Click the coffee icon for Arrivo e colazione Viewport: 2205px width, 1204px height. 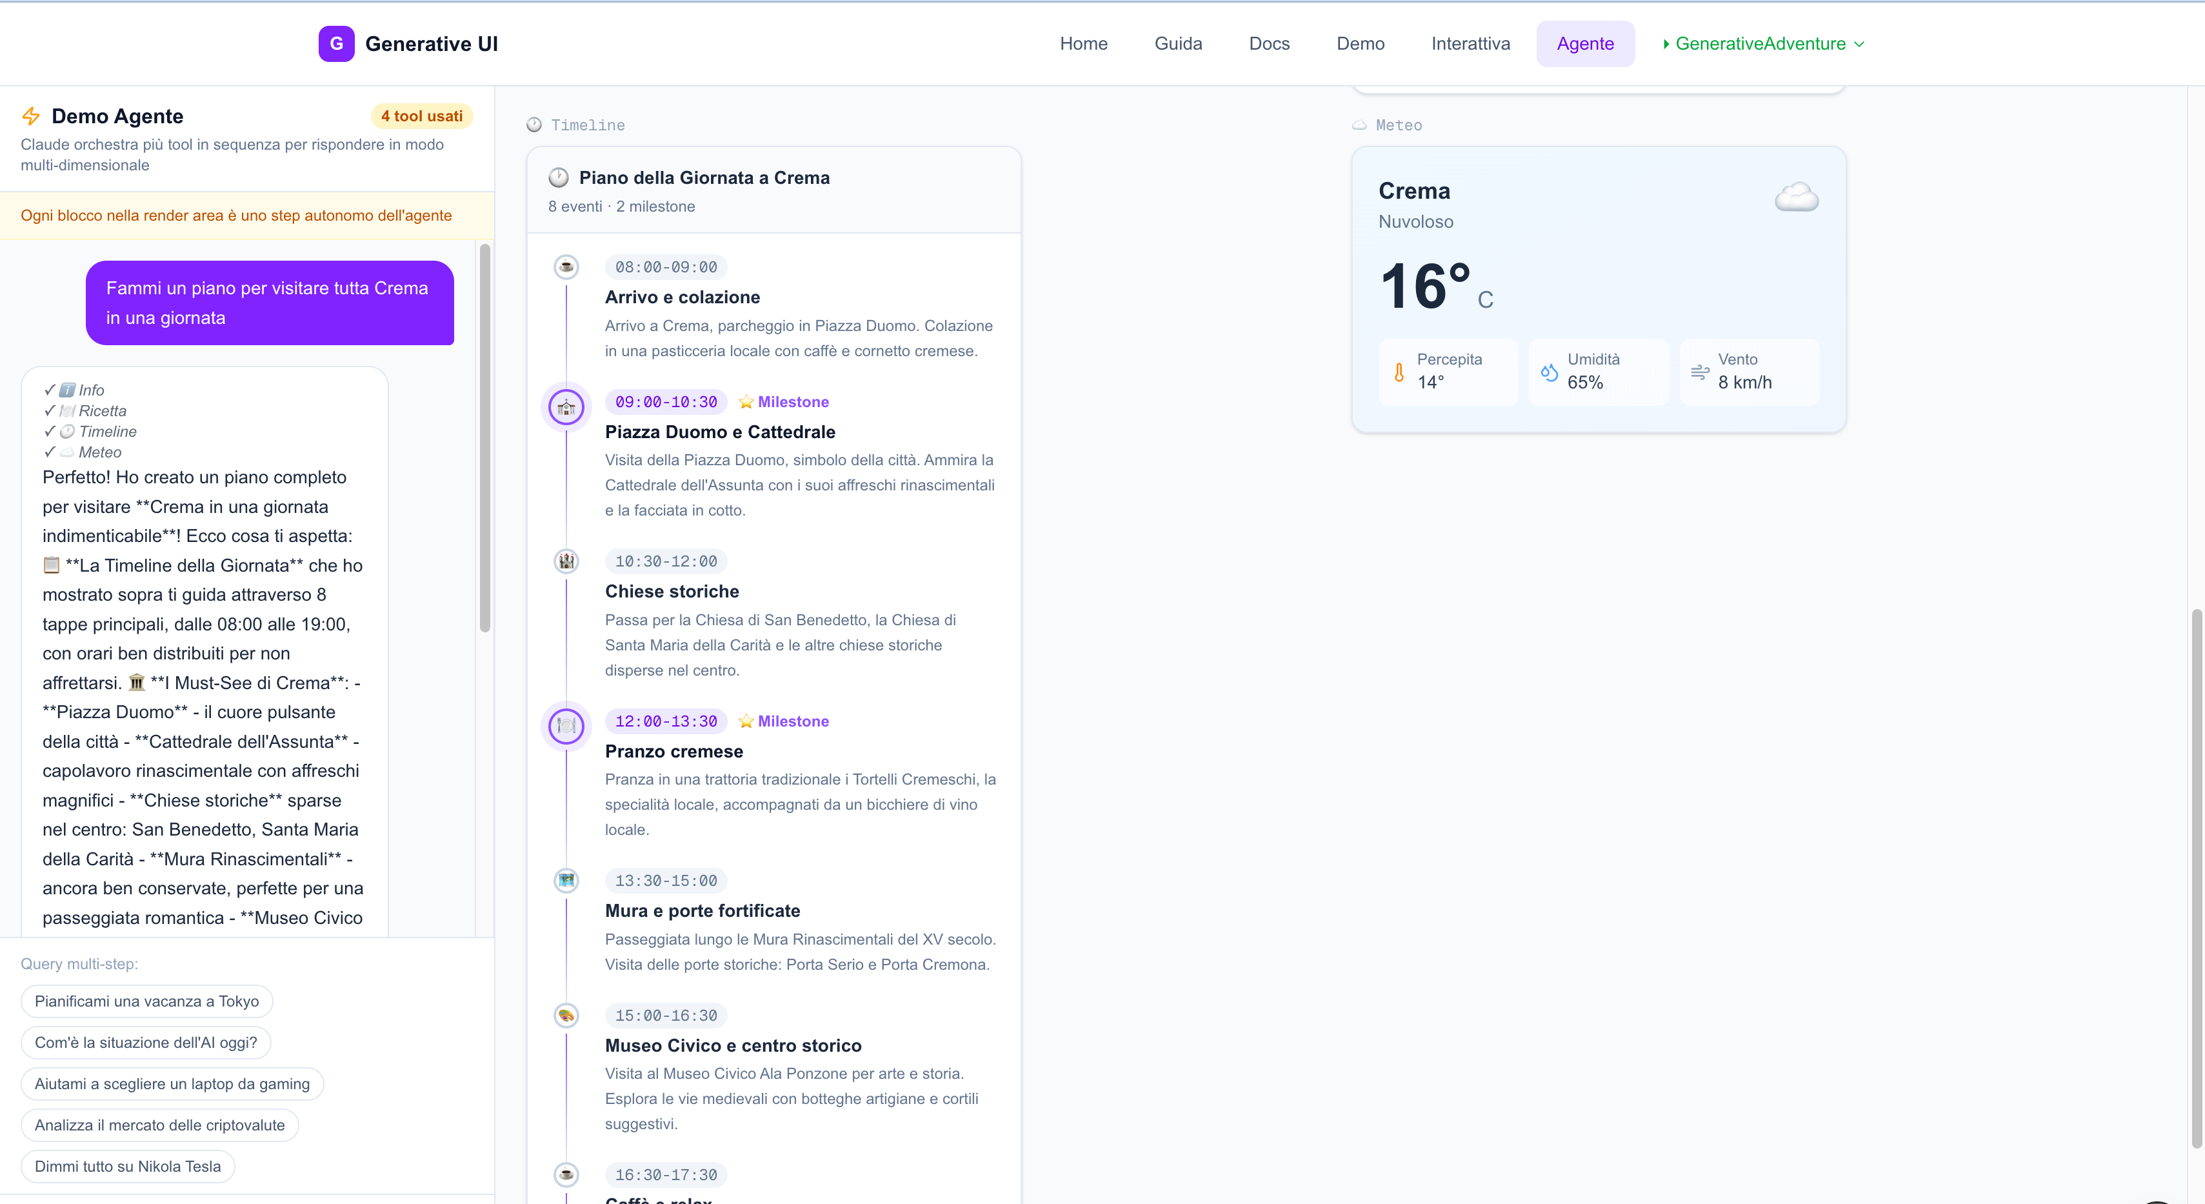click(566, 267)
